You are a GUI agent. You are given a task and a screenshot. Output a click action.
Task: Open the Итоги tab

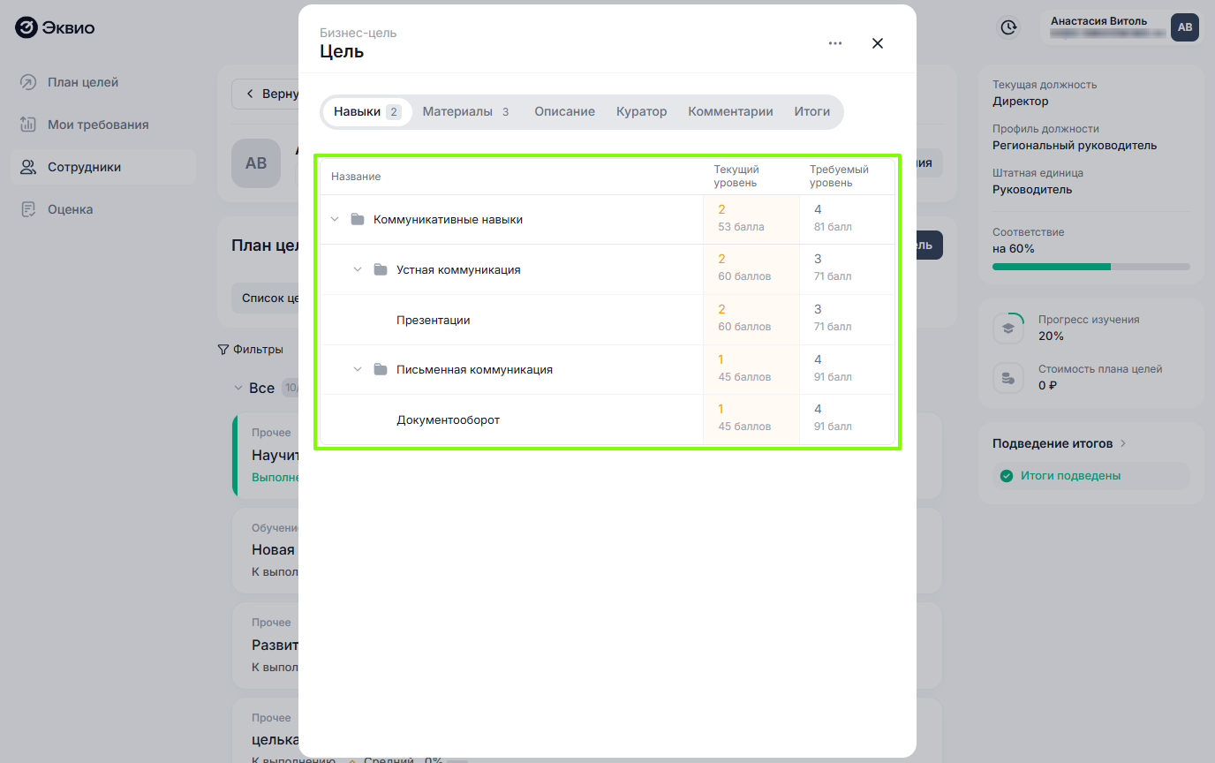(812, 112)
